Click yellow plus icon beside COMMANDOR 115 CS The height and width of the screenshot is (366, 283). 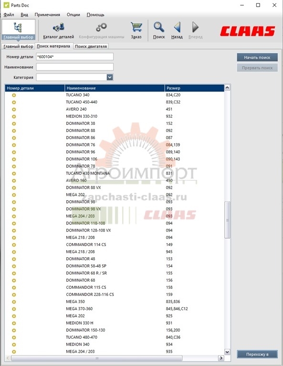click(14, 287)
